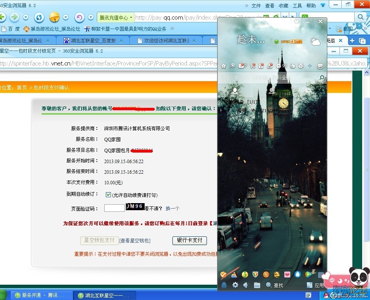Image resolution: width=370 pixels, height=300 pixels.
Task: Click the speaker sound icon in QQ bottom bar
Action: (x=246, y=285)
